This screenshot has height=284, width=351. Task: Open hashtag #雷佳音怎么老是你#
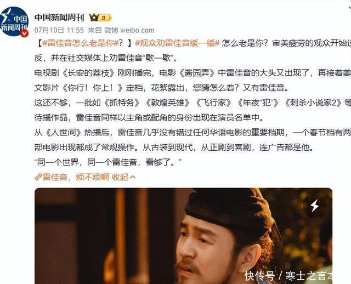point(81,43)
